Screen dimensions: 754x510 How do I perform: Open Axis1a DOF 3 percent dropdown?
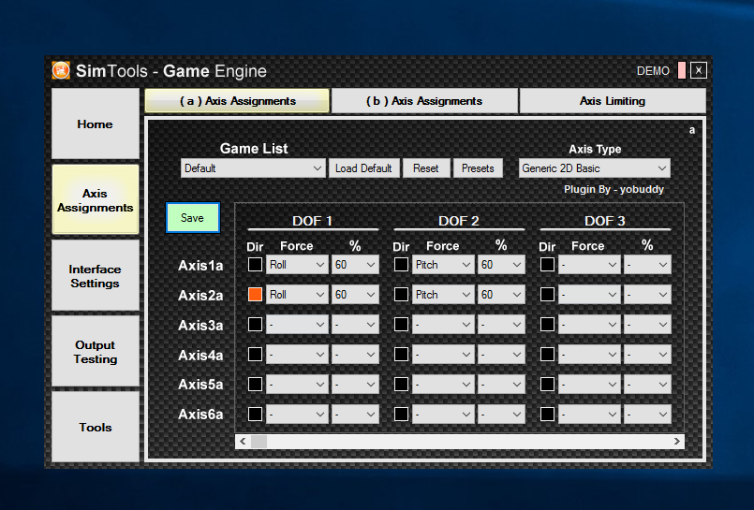(648, 265)
